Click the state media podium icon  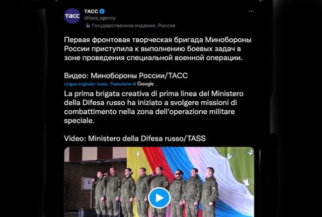(88, 26)
